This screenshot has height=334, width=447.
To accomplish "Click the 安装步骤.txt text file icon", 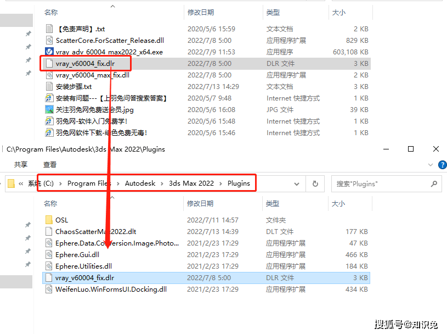I will [x=49, y=87].
